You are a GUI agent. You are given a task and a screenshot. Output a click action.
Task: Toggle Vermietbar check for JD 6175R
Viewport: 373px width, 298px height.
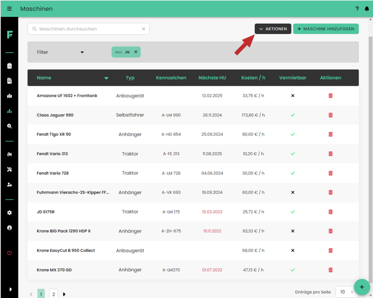pyautogui.click(x=293, y=212)
